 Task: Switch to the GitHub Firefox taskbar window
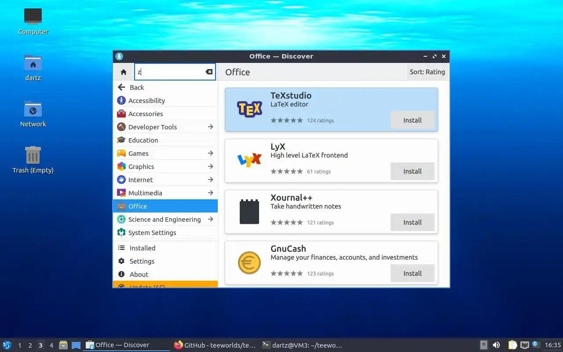point(215,345)
